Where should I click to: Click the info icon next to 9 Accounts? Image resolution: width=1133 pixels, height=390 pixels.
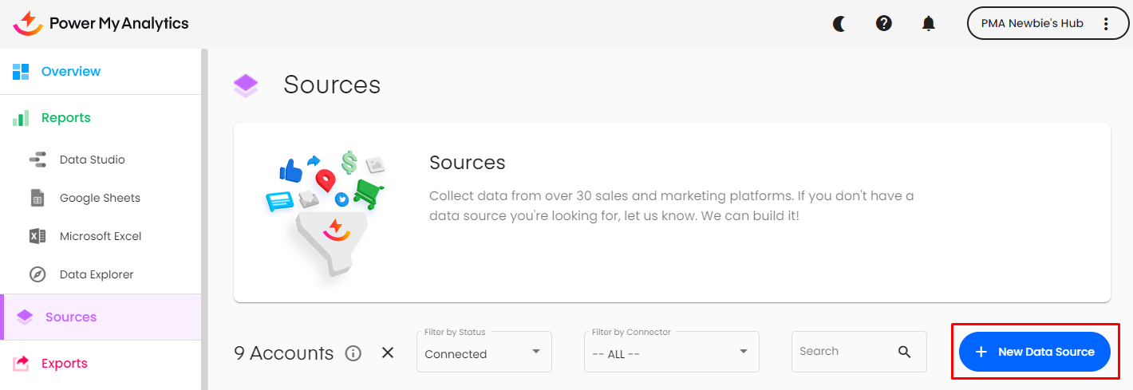coord(353,353)
